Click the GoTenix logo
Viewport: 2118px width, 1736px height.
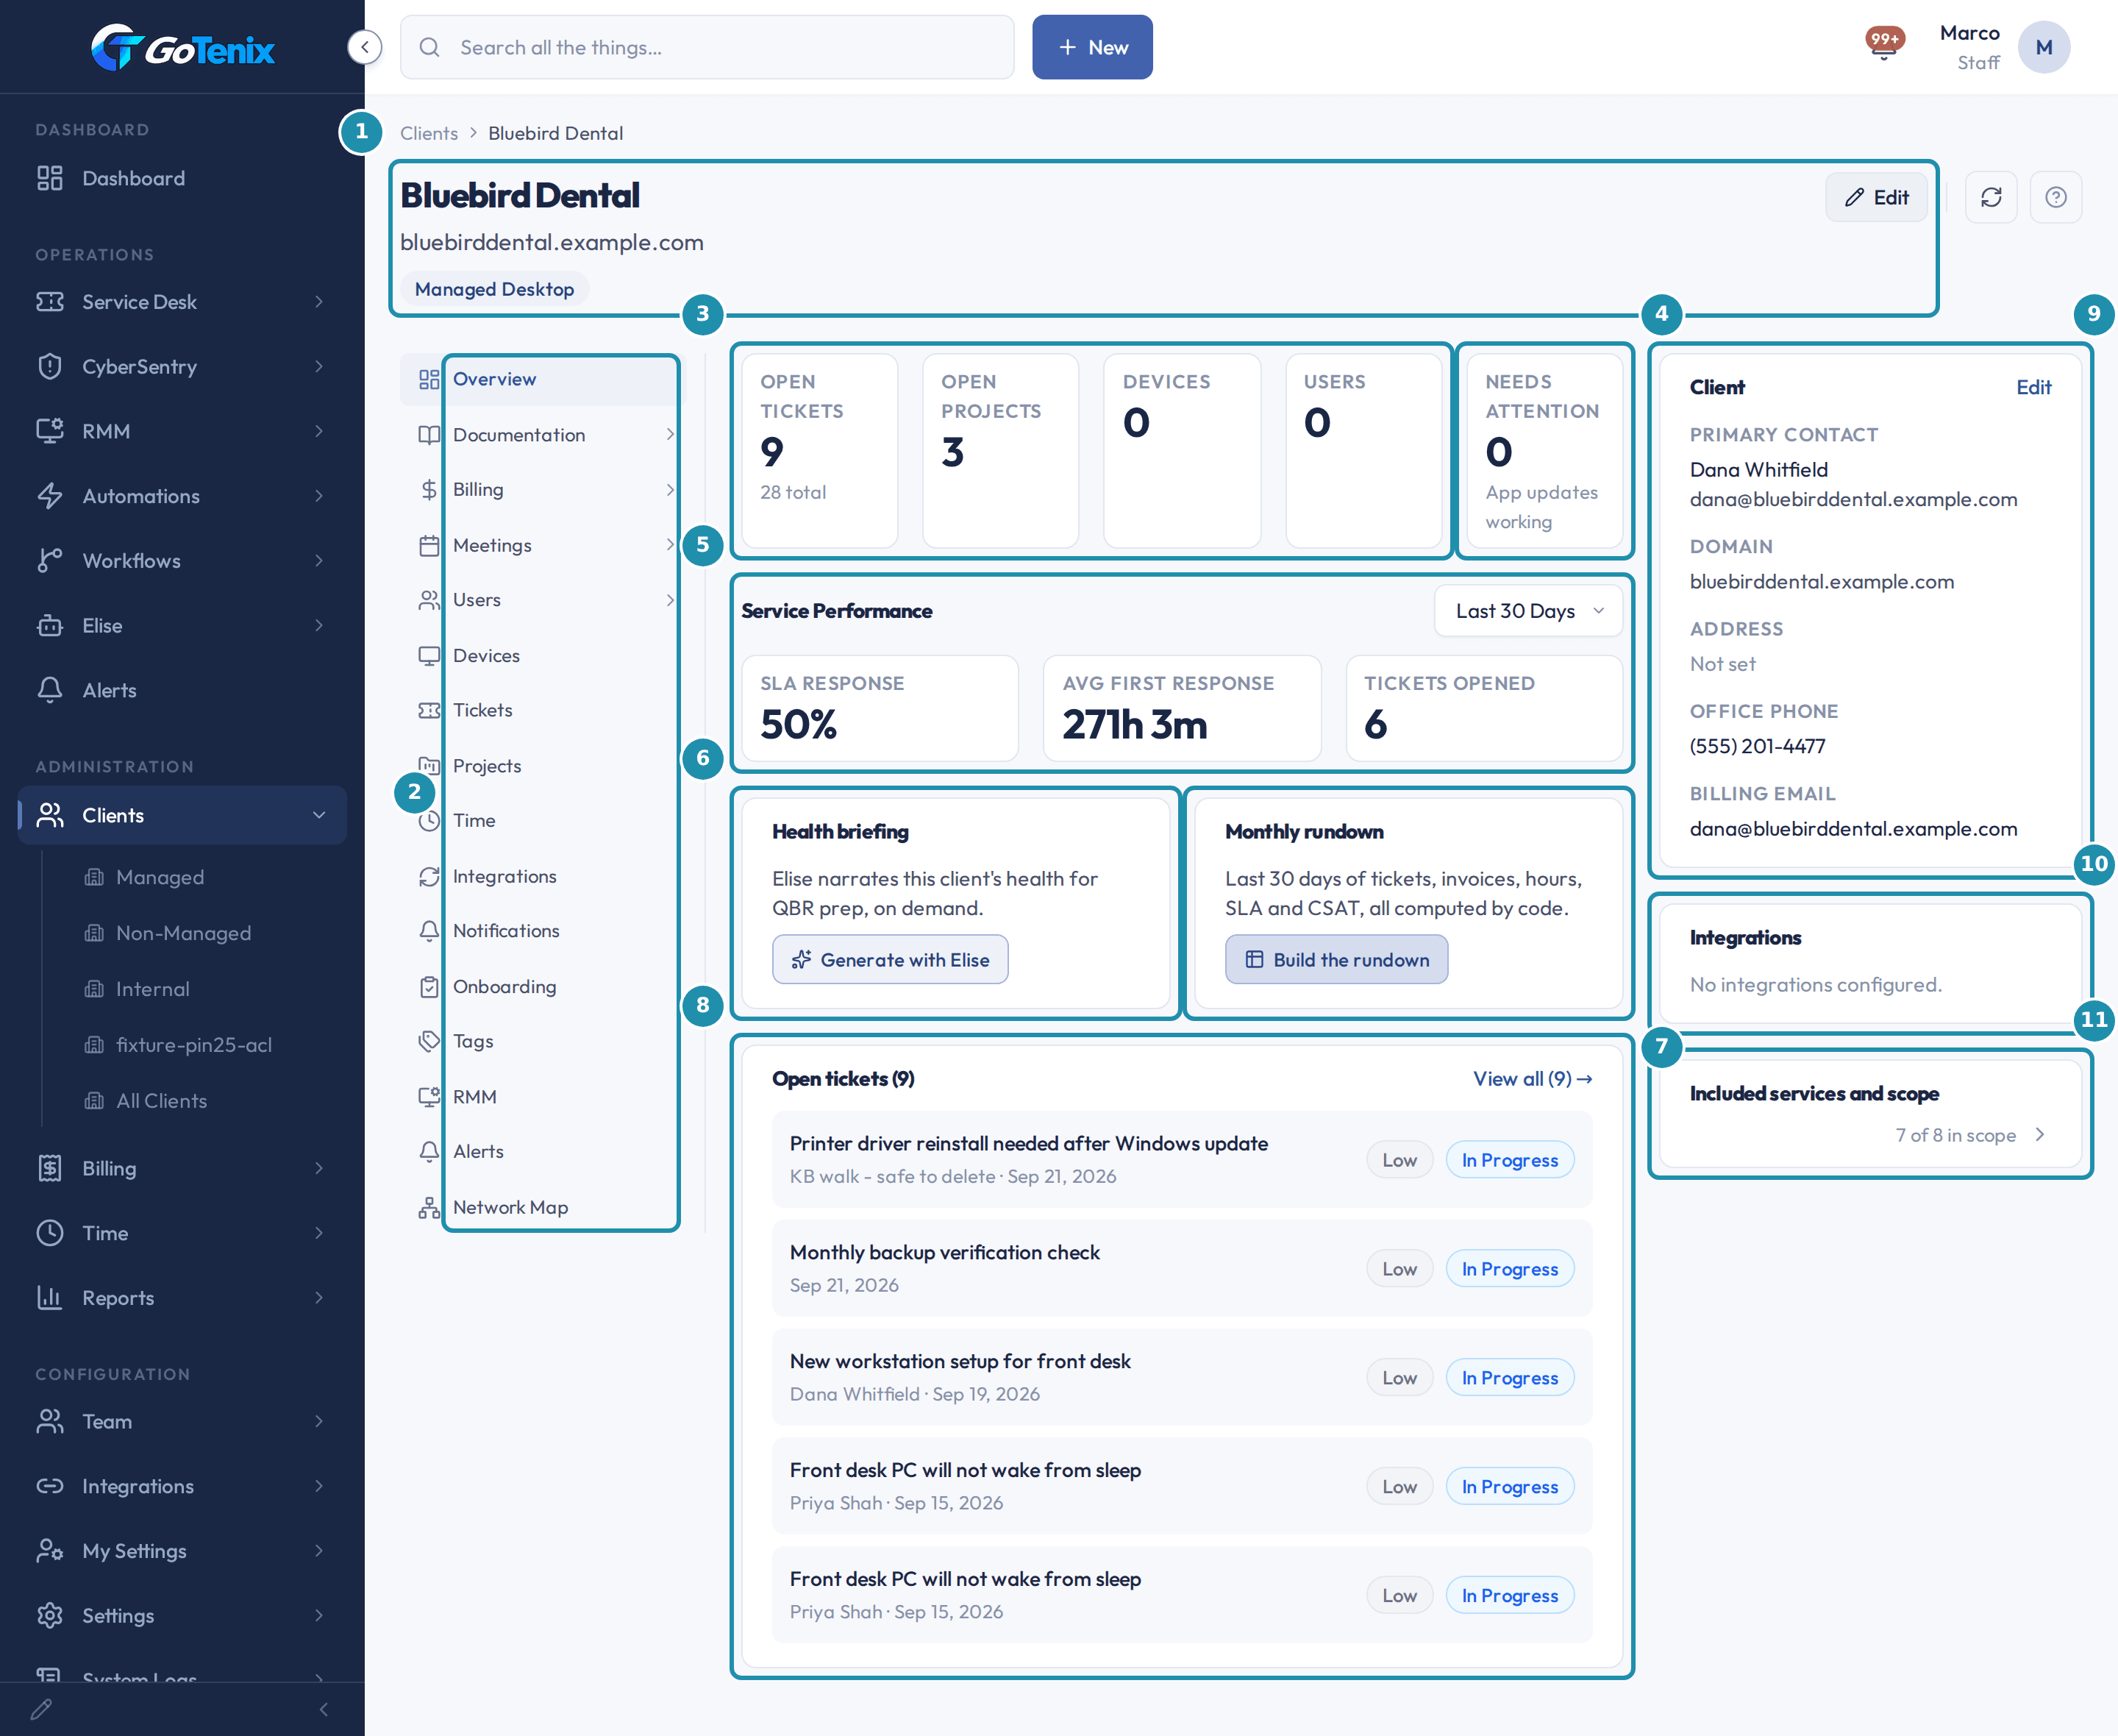tap(183, 47)
